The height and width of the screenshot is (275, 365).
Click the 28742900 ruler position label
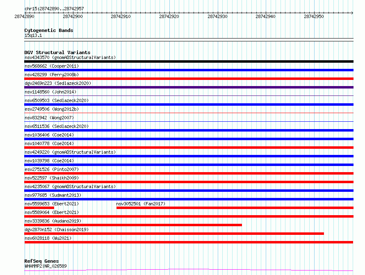pyautogui.click(x=73, y=16)
